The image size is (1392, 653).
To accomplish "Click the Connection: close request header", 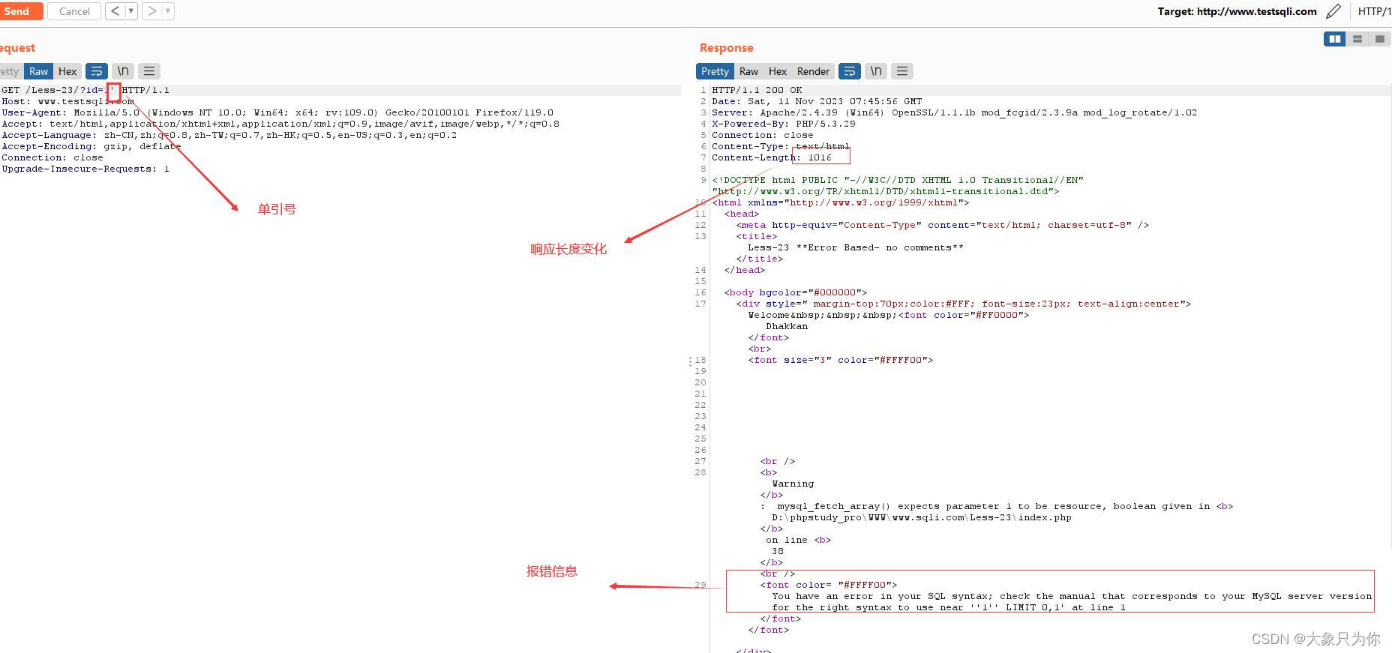I will pyautogui.click(x=52, y=157).
